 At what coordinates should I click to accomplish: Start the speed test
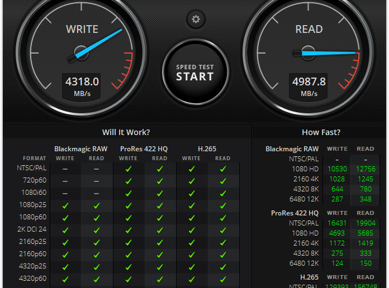pyautogui.click(x=195, y=73)
